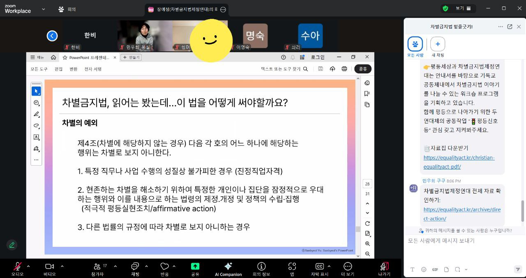Open the Zoom Workplace dropdown chevron
526x278 pixels.
click(x=44, y=9)
